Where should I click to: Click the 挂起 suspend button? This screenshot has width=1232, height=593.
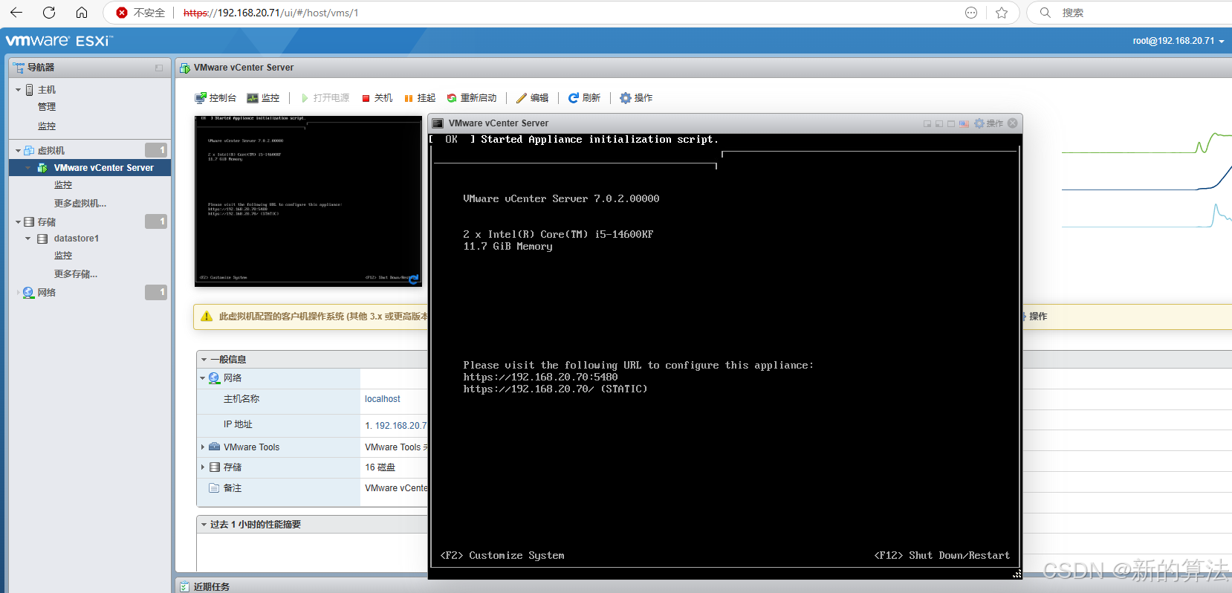(420, 98)
